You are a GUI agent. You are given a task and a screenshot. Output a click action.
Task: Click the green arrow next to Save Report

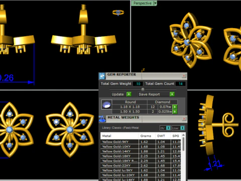[x=172, y=94]
